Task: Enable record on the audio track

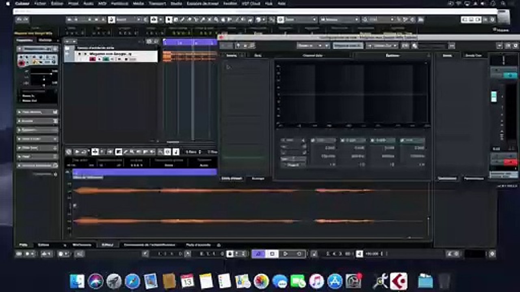Action: [x=92, y=59]
